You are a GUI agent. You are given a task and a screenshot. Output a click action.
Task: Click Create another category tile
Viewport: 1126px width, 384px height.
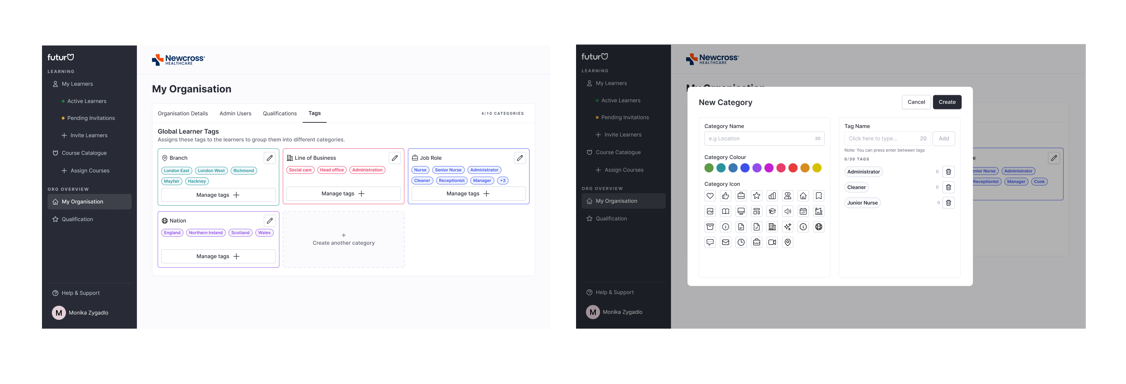coord(343,239)
